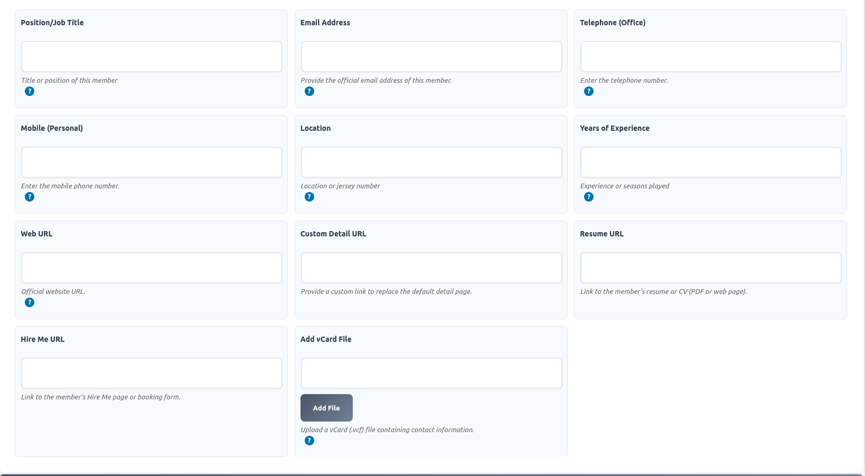865x476 pixels.
Task: Open help tooltip for Telephone (Office)
Action: (x=589, y=91)
